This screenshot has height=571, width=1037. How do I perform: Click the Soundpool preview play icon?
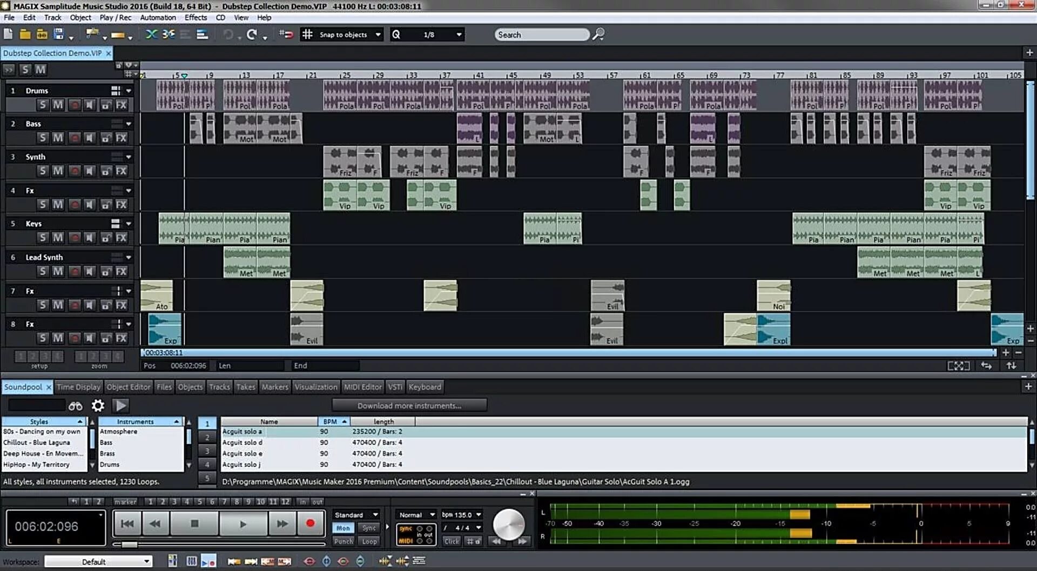click(121, 406)
